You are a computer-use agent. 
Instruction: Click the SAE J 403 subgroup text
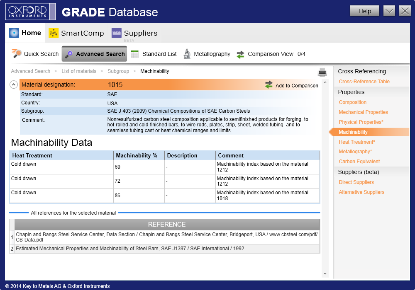pyautogui.click(x=178, y=111)
